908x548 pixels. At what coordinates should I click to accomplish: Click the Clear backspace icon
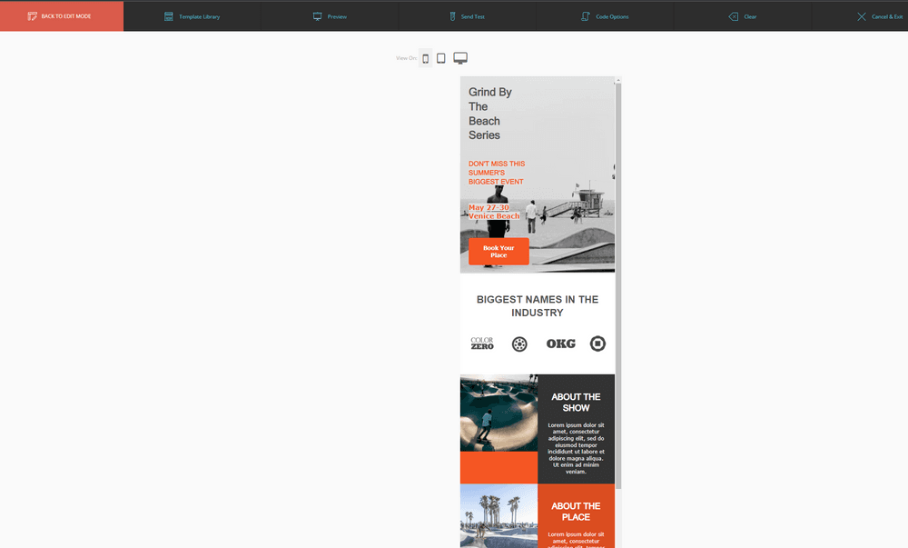coord(733,16)
